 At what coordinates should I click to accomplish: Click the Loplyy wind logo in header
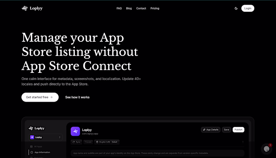point(24,8)
